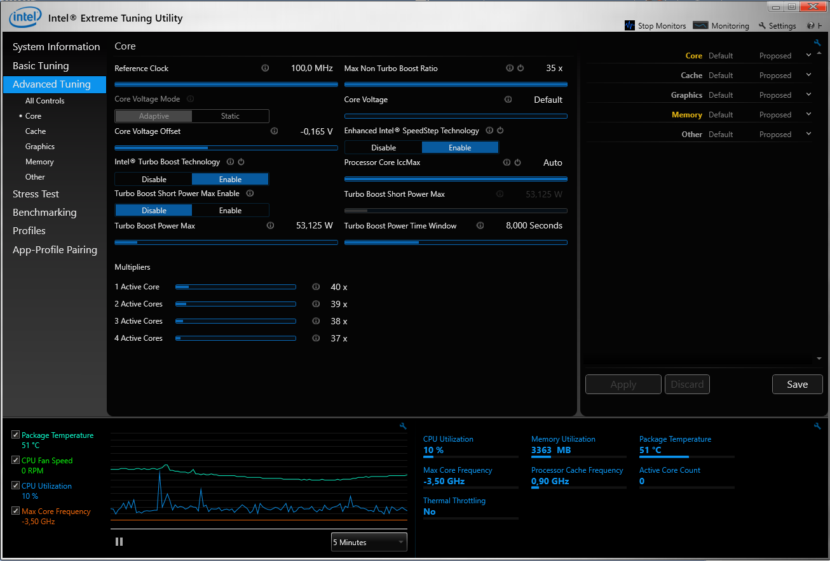Open Stress Test section
The width and height of the screenshot is (830, 561).
pyautogui.click(x=36, y=194)
